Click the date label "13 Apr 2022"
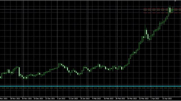The image size is (181, 101). [167, 98]
